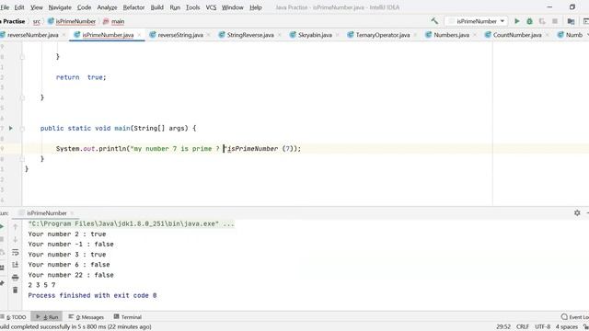
Task: Switch to the Numbers.java tab
Action: [452, 35]
